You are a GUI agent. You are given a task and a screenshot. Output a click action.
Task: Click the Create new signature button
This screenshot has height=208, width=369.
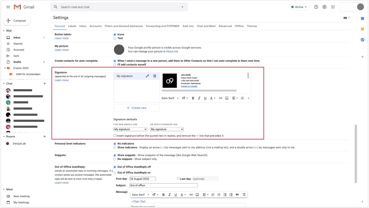tap(136, 108)
